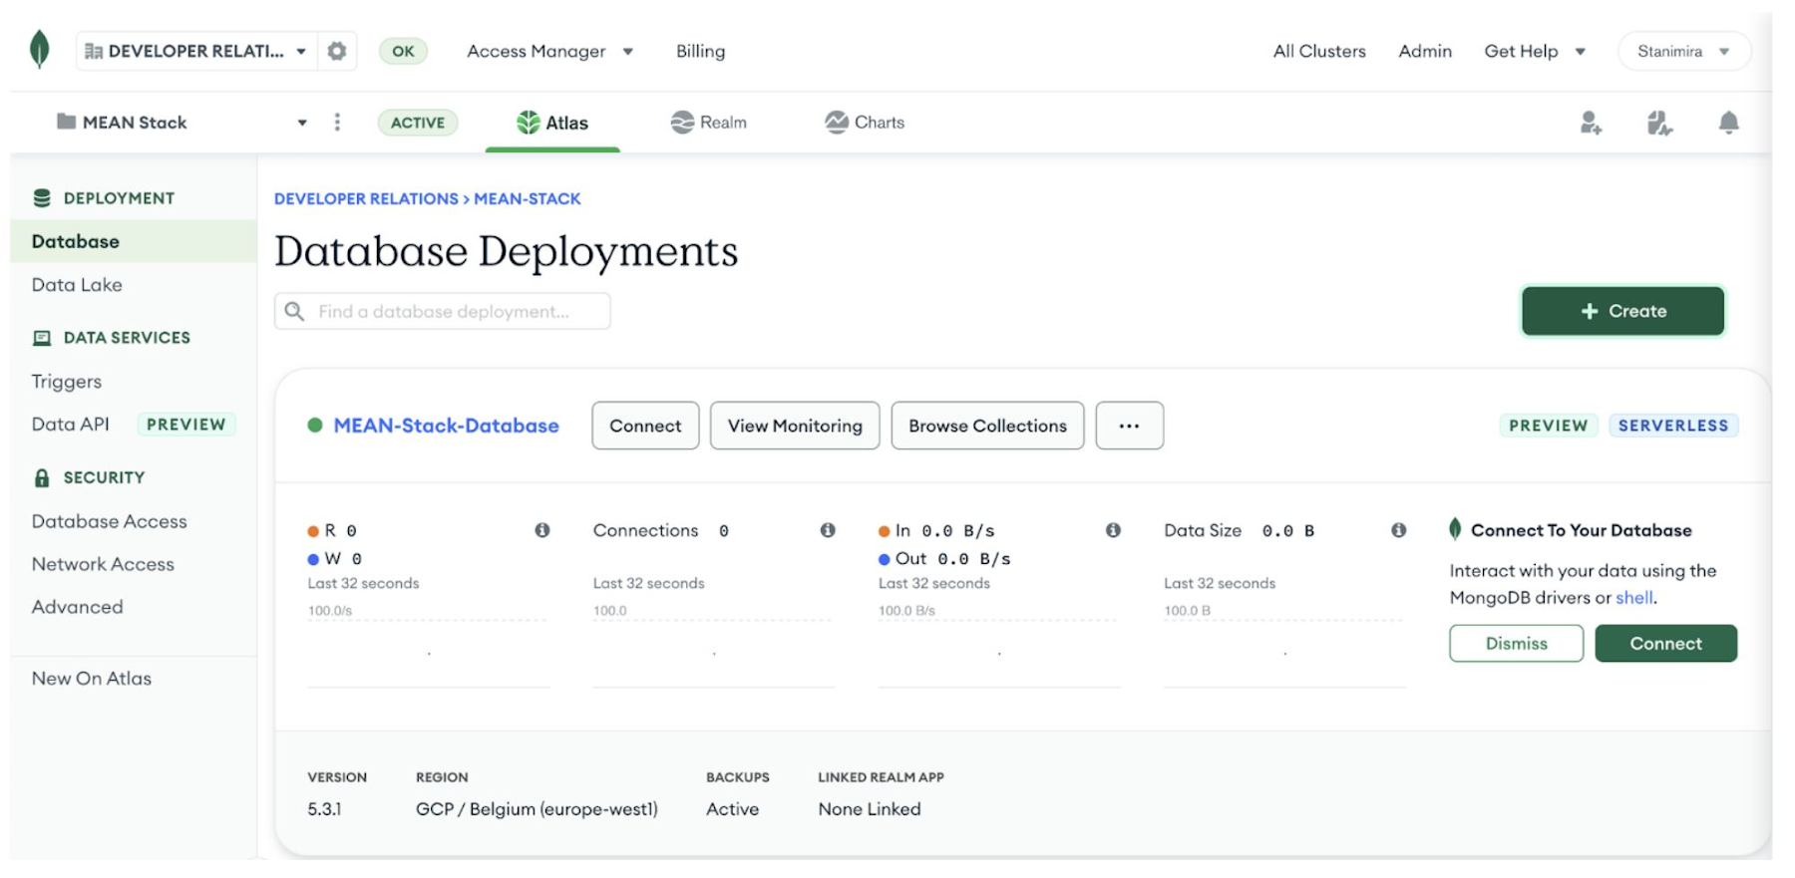The height and width of the screenshot is (878, 1795).
Task: Go to All Clusters
Action: coord(1319,51)
